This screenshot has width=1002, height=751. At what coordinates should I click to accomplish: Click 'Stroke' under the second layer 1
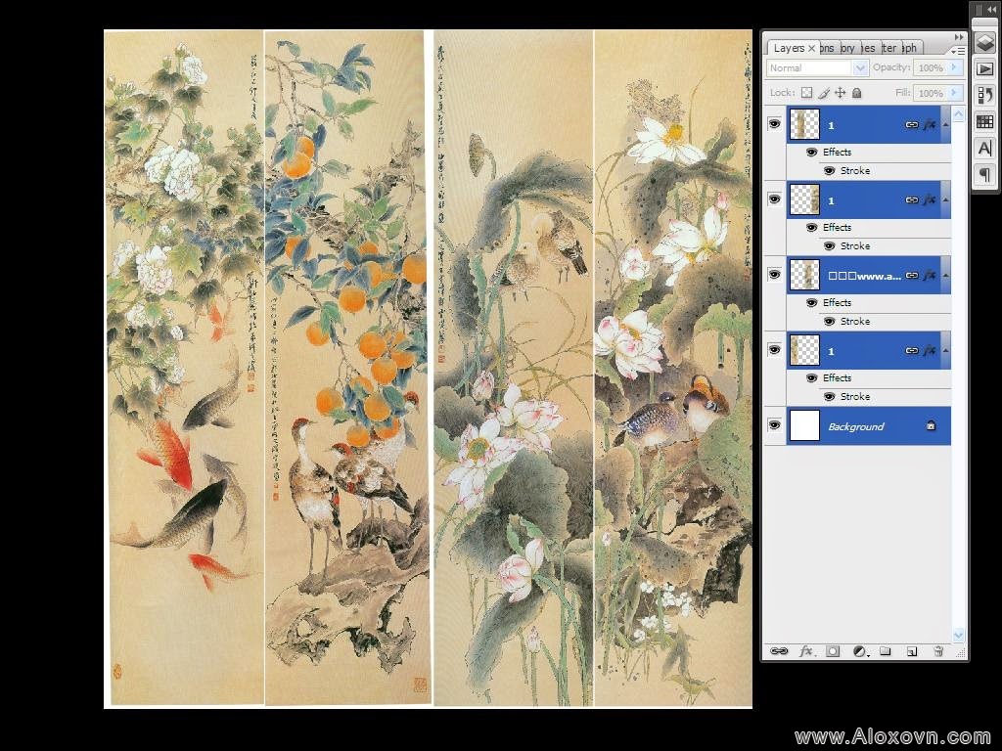pos(855,245)
